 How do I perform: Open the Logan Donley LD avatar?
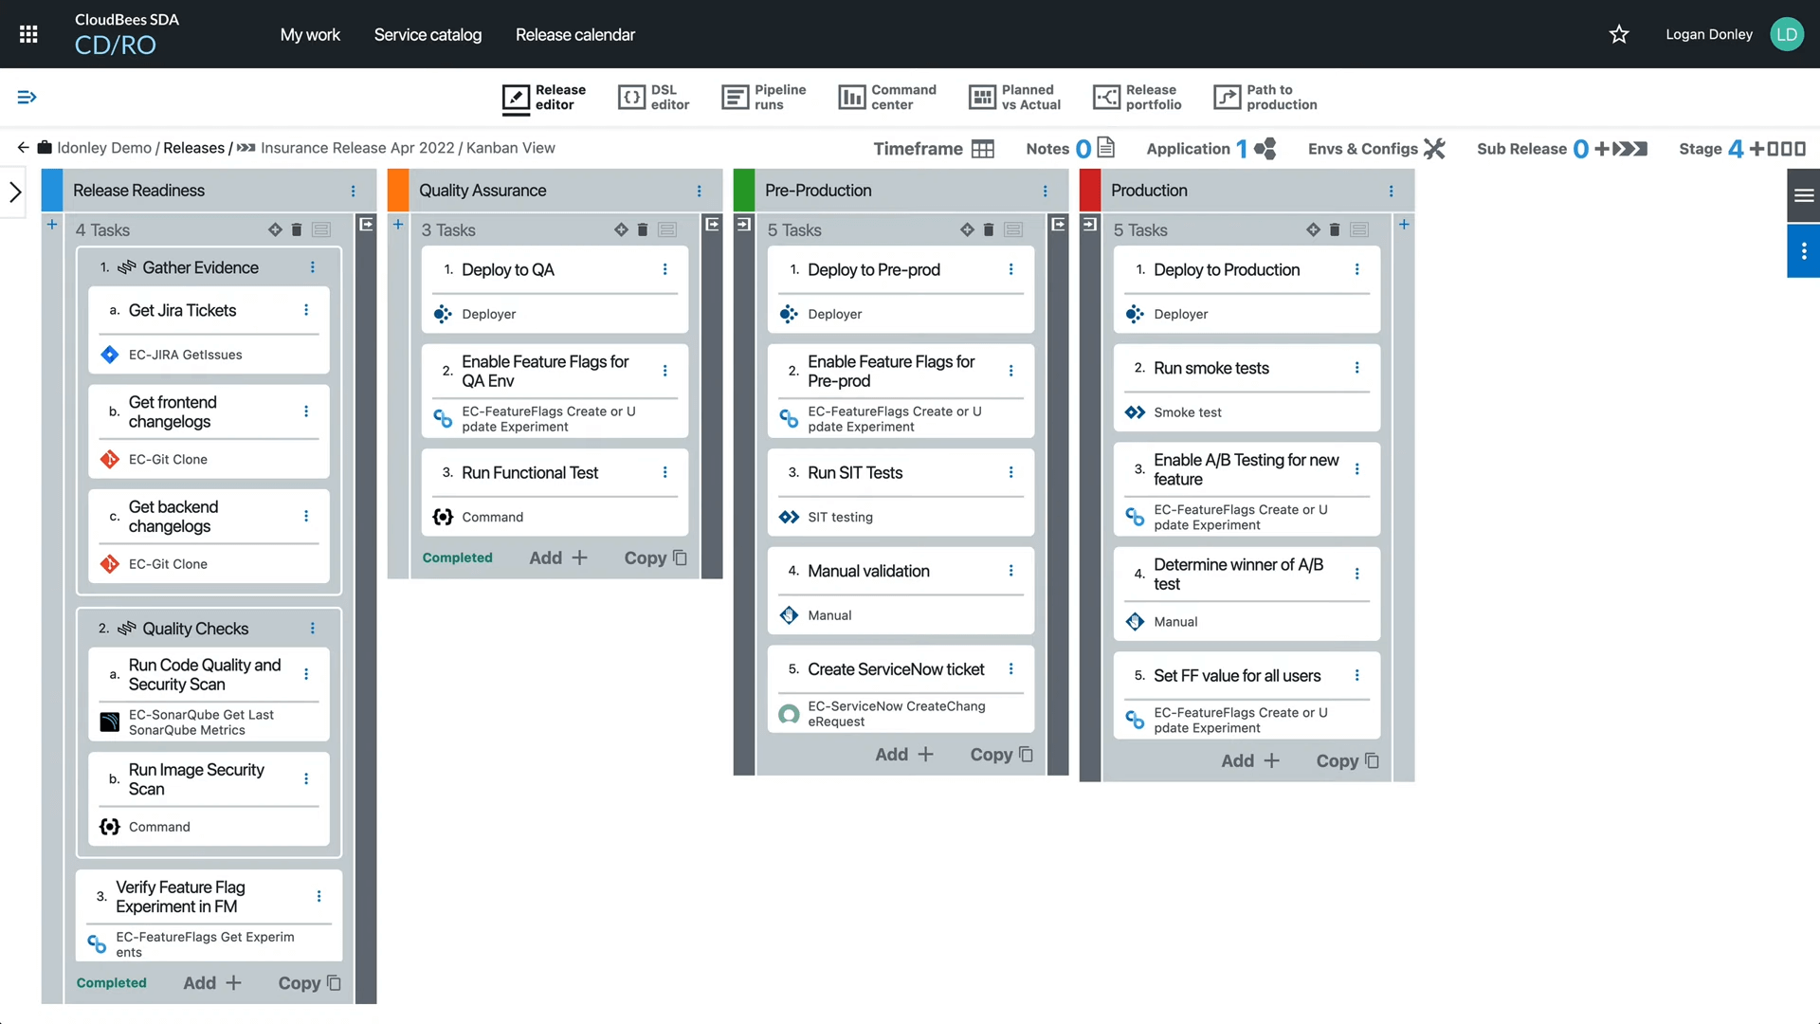click(x=1787, y=34)
